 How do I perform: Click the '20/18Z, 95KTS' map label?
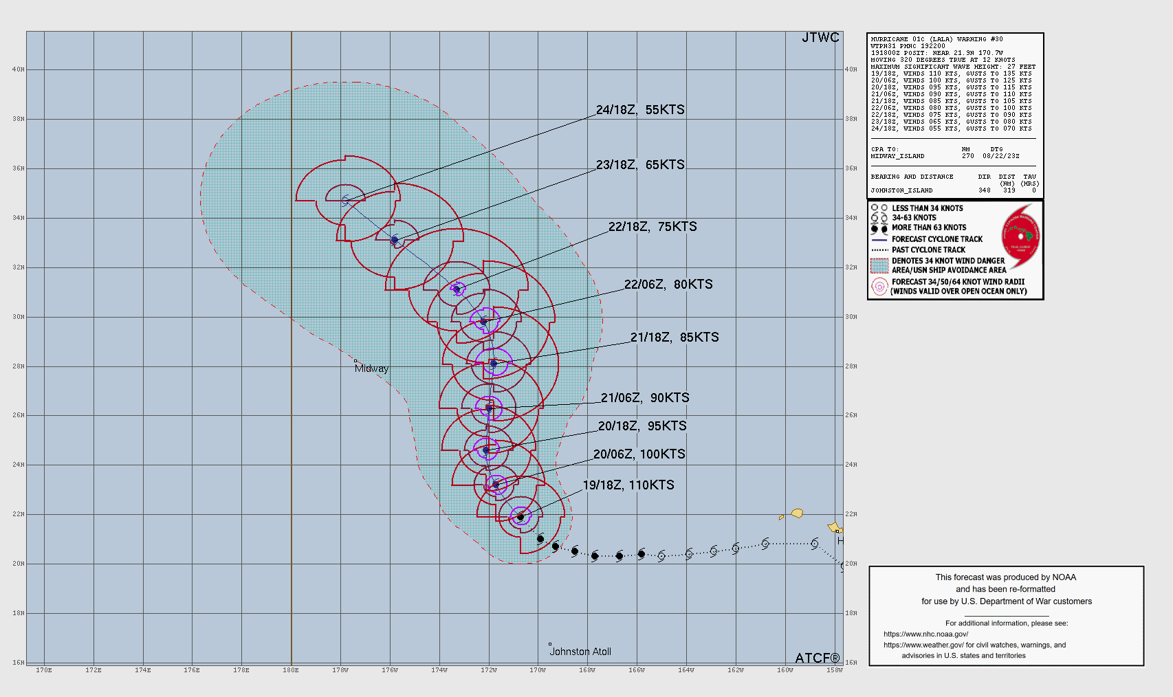coord(642,426)
